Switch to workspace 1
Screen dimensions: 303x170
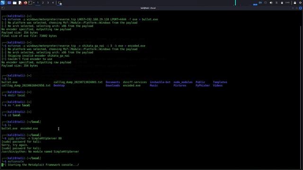point(38,3)
